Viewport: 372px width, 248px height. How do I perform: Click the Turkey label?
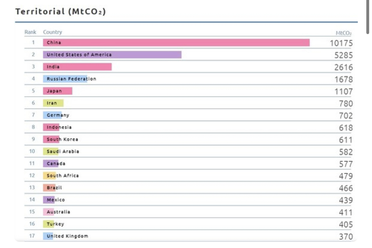click(55, 224)
